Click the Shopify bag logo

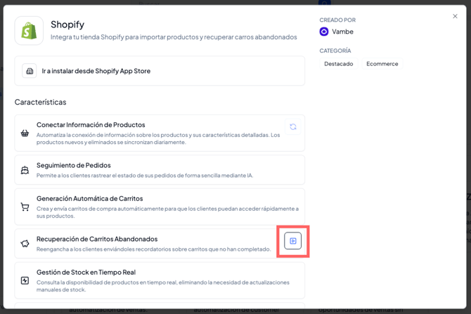coord(29,31)
